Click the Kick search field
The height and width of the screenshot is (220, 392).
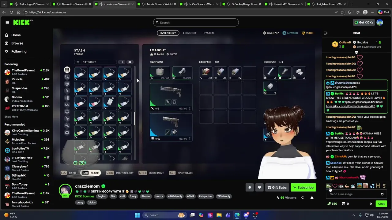coord(196,22)
